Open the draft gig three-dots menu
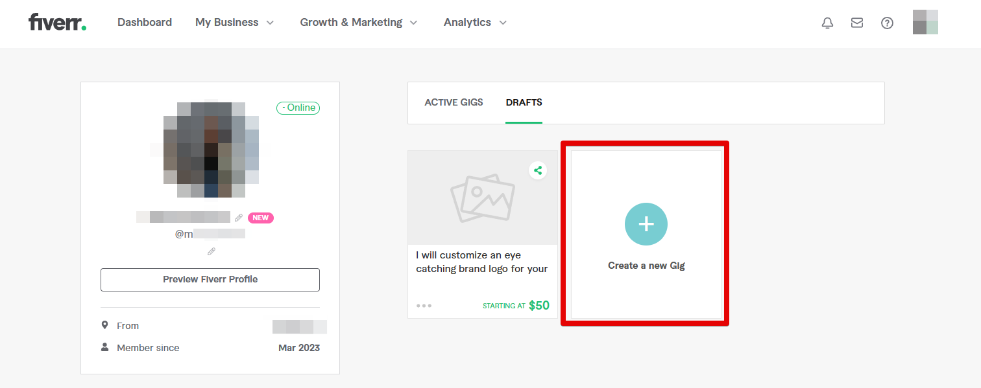This screenshot has width=981, height=388. (x=424, y=306)
